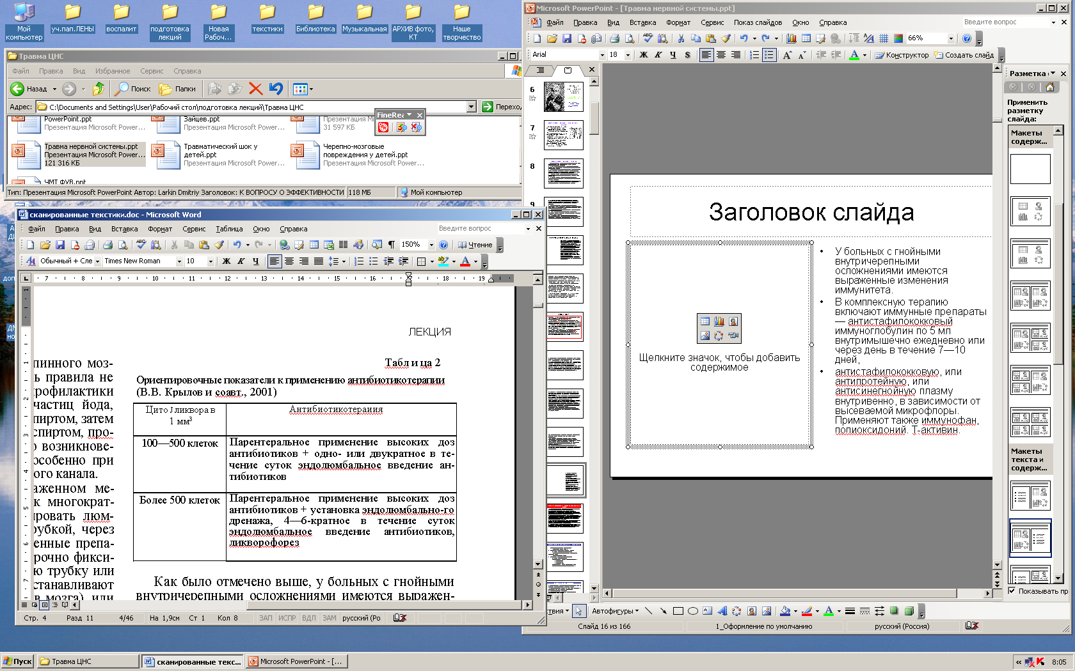This screenshot has height=671, width=1075.
Task: Open shadow style options in drawing toolbar
Action: 894,611
